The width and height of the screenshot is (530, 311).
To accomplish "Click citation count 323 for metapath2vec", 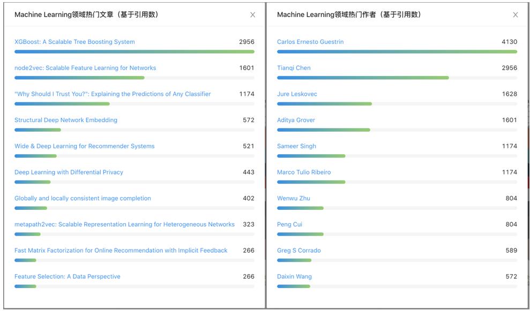I will [249, 224].
